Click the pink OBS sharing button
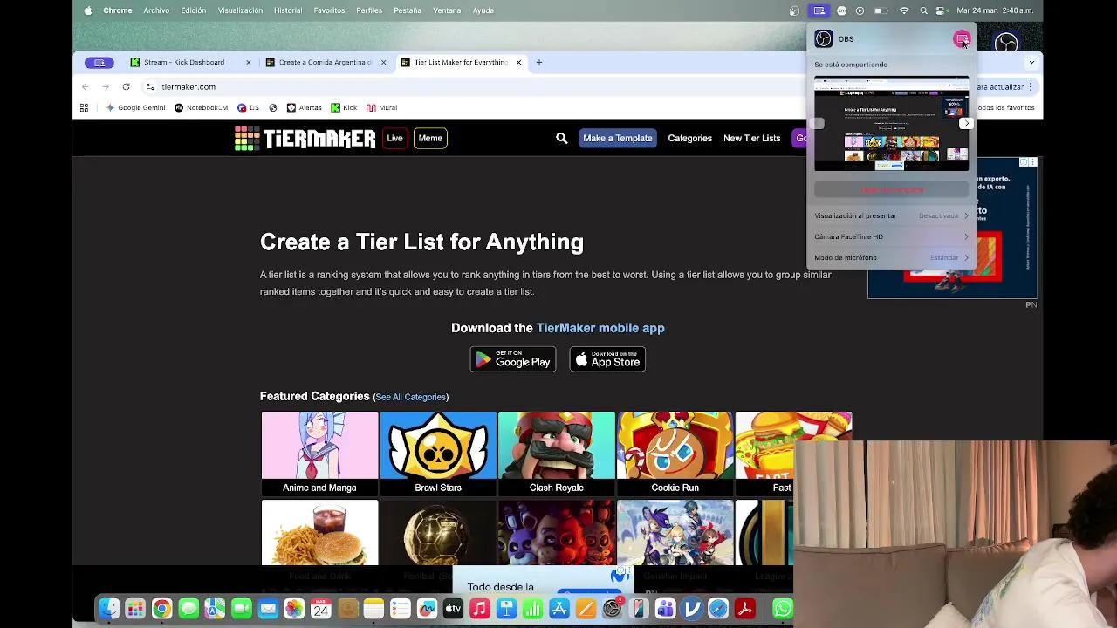Viewport: 1117px width, 628px height. click(x=962, y=39)
